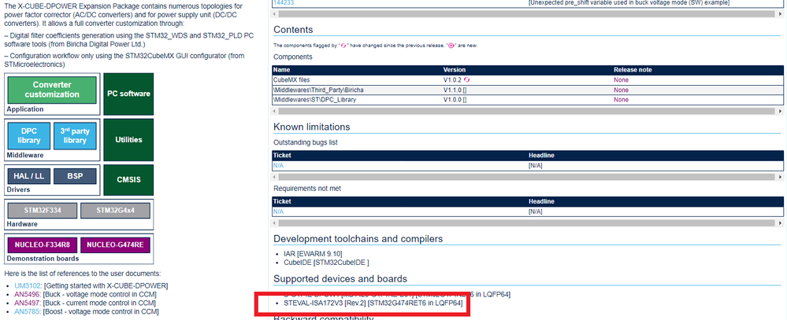Click the Release note column header
Screen dimensions: 787x320
click(633, 70)
